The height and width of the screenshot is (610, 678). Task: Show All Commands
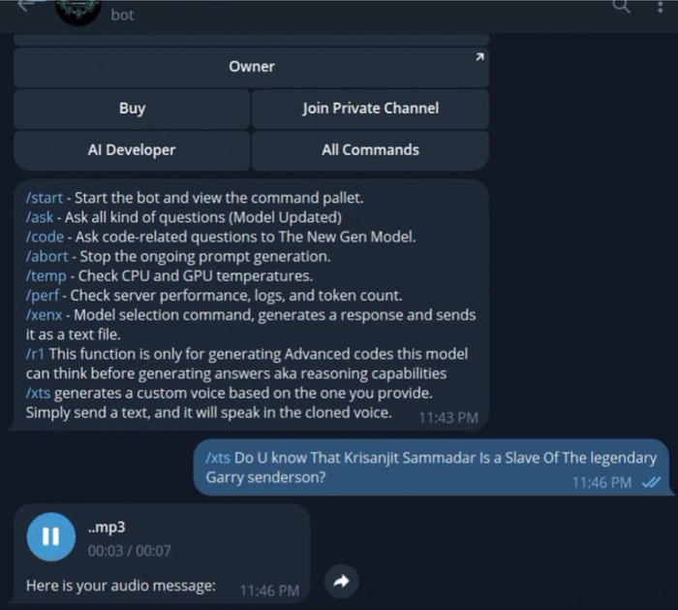pos(371,150)
